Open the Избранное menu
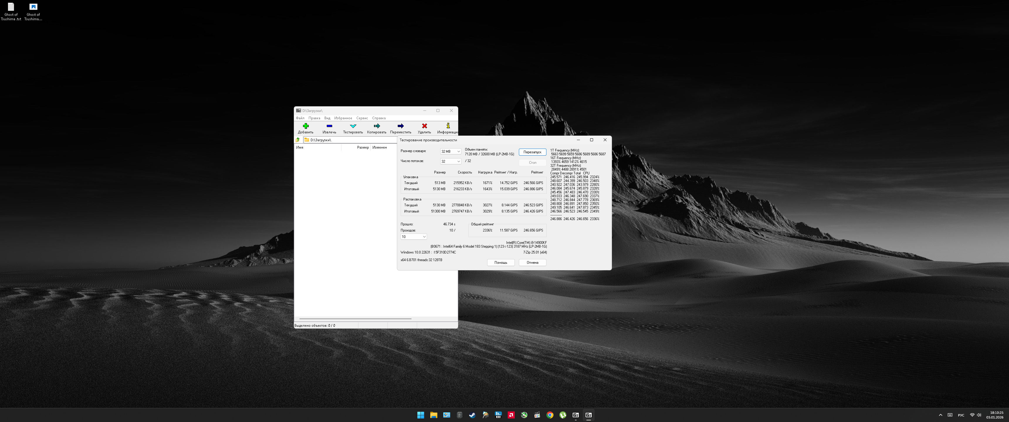 click(343, 118)
